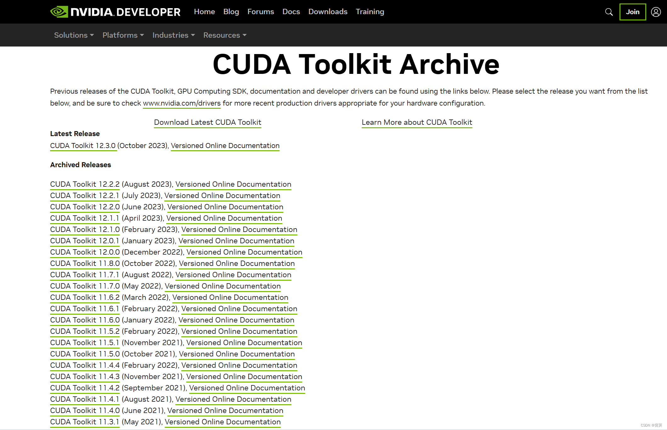Open the Industries dropdown menu
This screenshot has width=667, height=430.
click(x=173, y=35)
